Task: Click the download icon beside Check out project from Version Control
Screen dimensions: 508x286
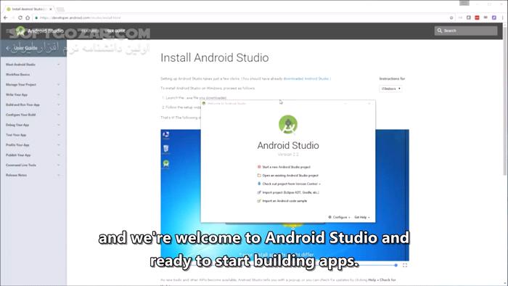Action: tap(259, 184)
